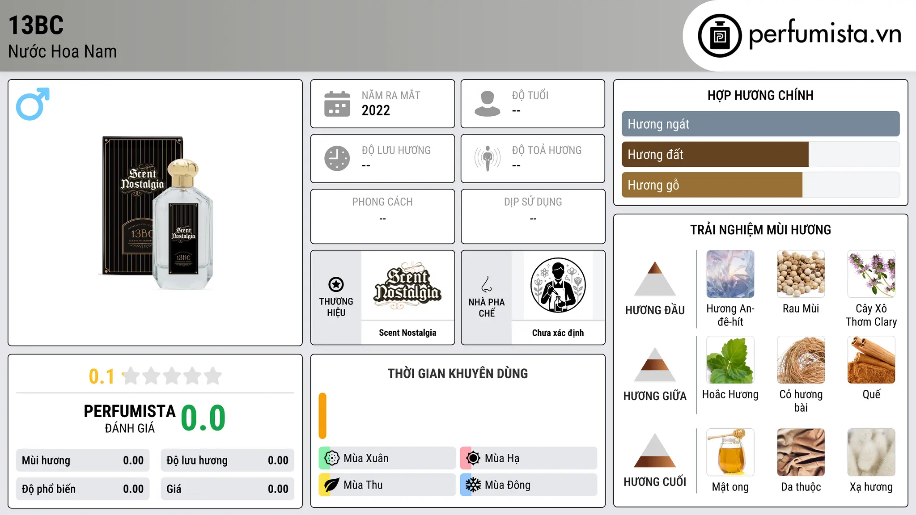Click the green 0.0 Perfumista score
The height and width of the screenshot is (515, 916).
click(203, 418)
